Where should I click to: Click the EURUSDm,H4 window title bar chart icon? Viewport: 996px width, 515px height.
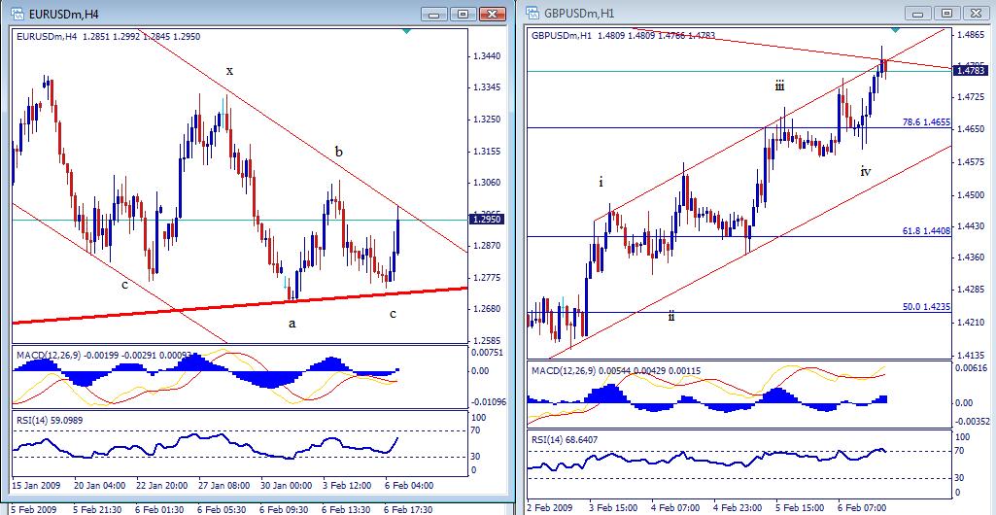(19, 14)
